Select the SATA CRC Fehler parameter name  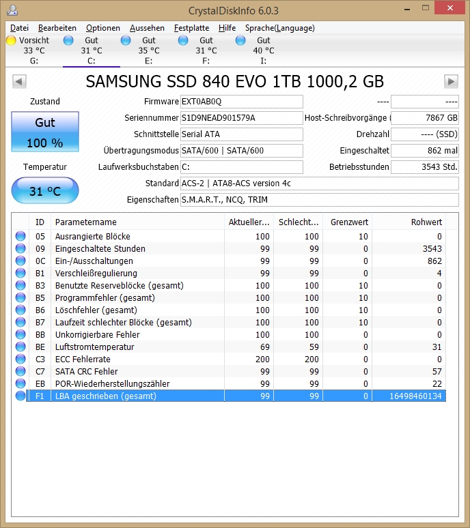[87, 371]
